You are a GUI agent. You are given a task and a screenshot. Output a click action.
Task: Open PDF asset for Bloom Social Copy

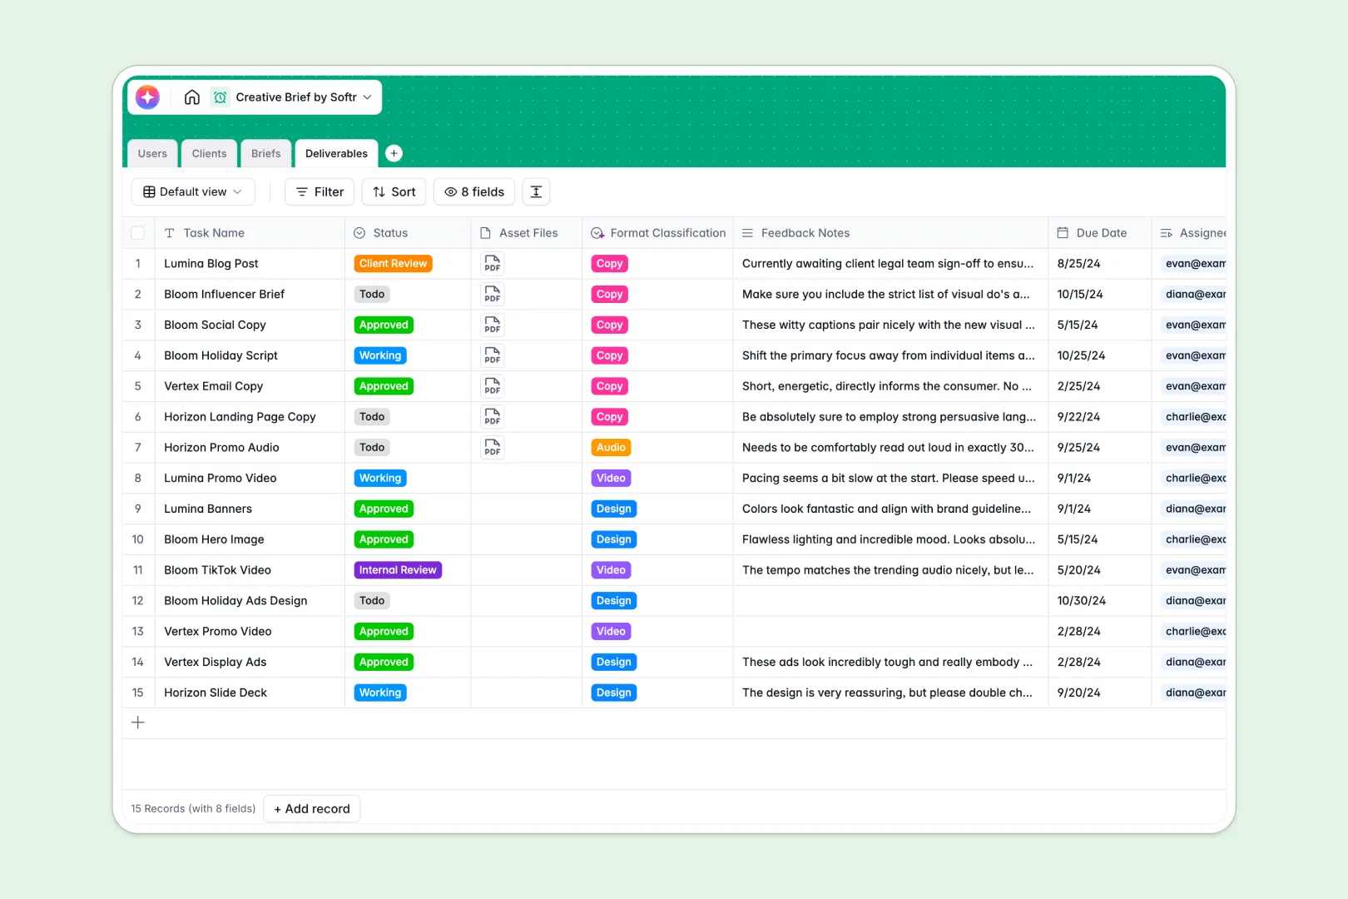[493, 325]
